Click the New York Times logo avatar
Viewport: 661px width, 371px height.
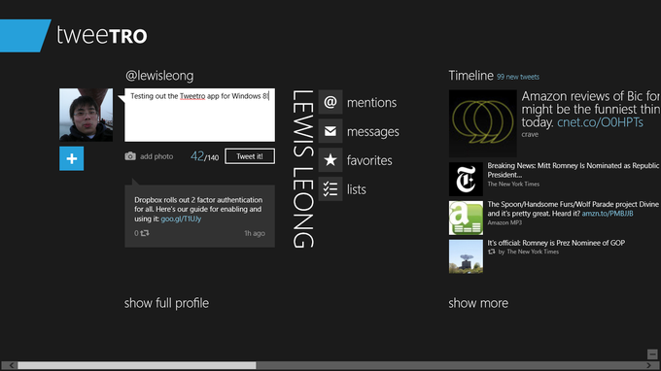(x=466, y=179)
